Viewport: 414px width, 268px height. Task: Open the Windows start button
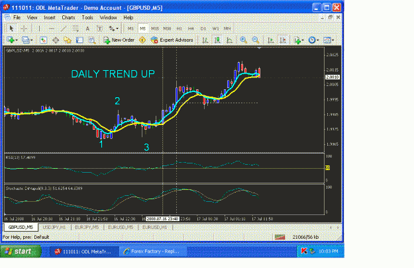click(21, 251)
